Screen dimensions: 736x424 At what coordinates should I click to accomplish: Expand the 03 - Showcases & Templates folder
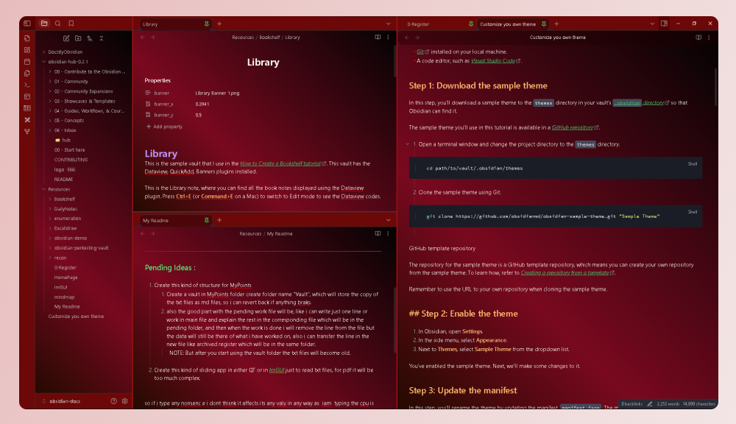50,101
